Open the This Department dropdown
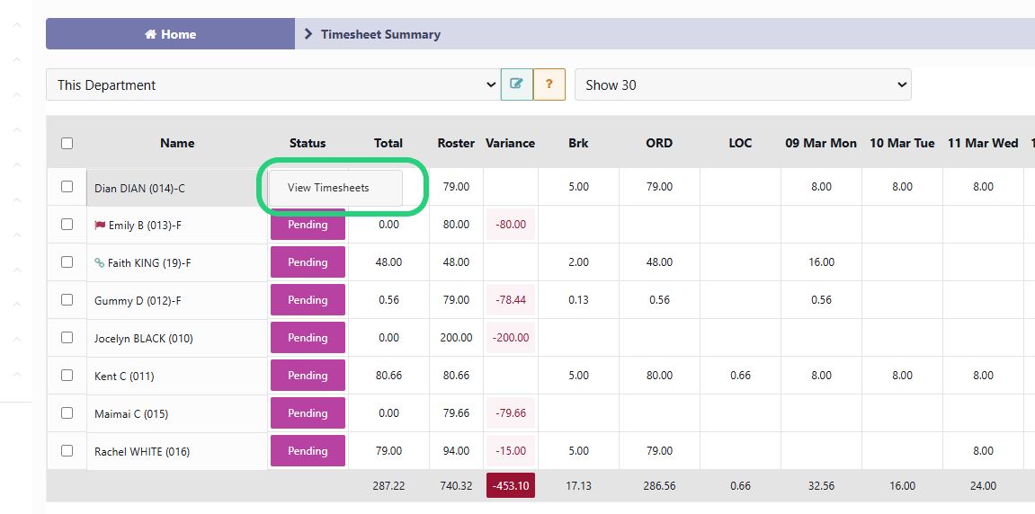Screen dimensions: 1035x514 click(x=272, y=85)
